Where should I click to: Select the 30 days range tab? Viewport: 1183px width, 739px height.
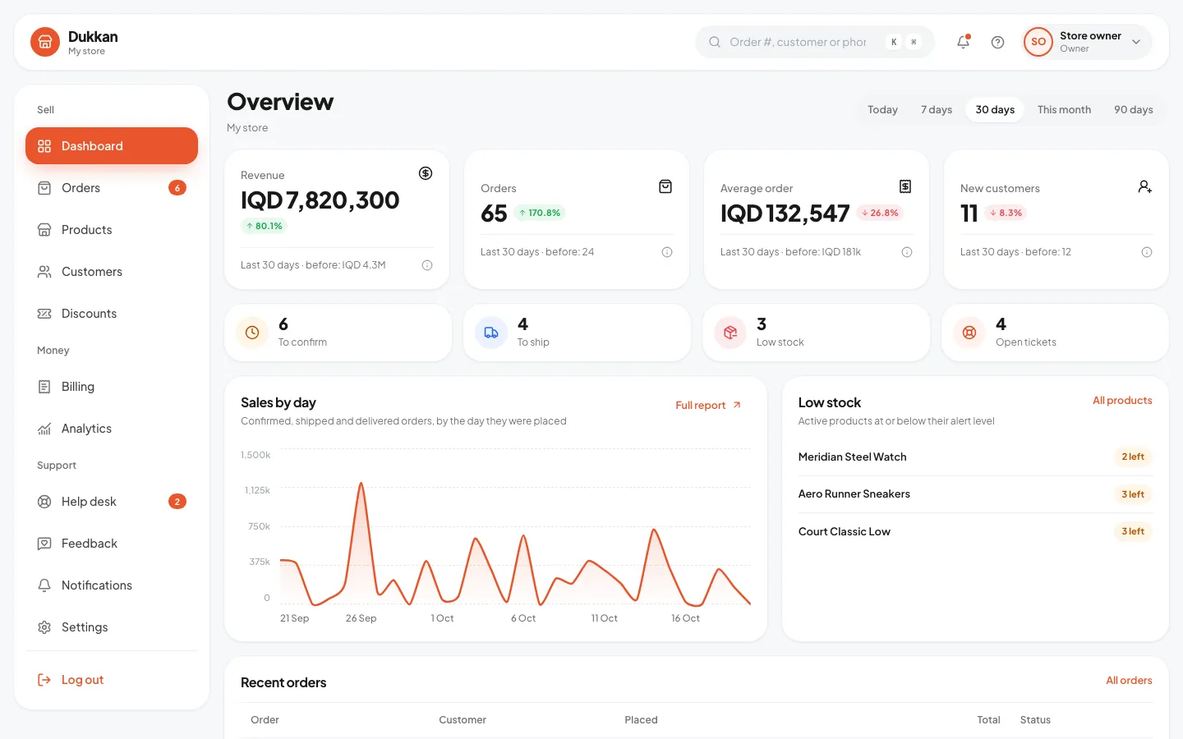point(995,109)
